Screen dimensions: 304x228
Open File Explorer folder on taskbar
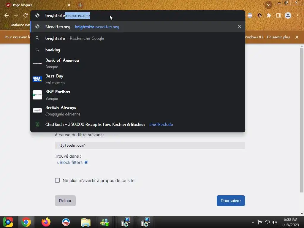point(86,222)
